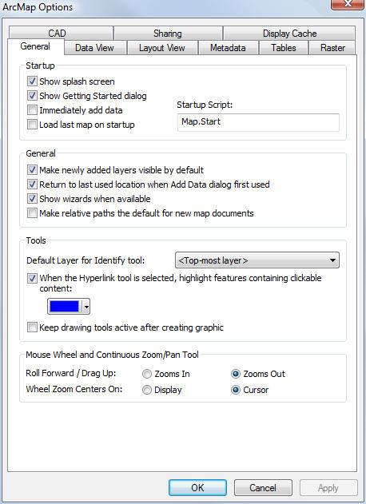Open Default Layer for Identify tool dropdown
The image size is (366, 504).
257,260
